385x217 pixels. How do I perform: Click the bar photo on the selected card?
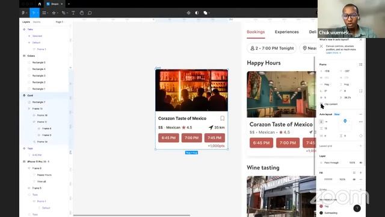[191, 90]
